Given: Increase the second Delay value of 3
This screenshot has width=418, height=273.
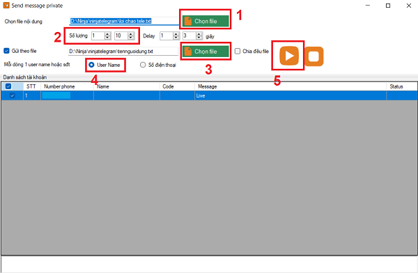Looking at the screenshot, I should [x=199, y=34].
